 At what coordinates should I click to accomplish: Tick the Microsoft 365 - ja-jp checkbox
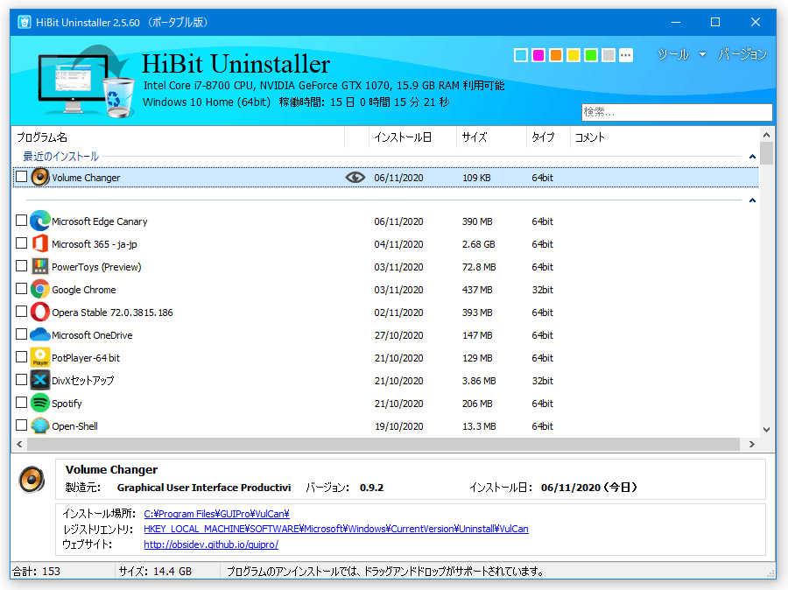click(21, 243)
